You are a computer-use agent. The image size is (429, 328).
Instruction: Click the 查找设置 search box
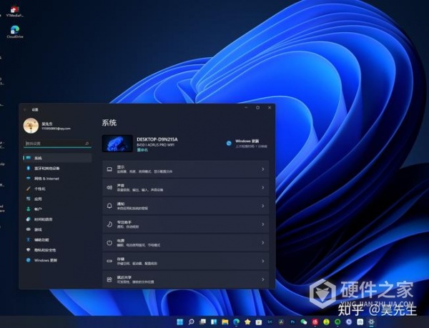coord(56,144)
